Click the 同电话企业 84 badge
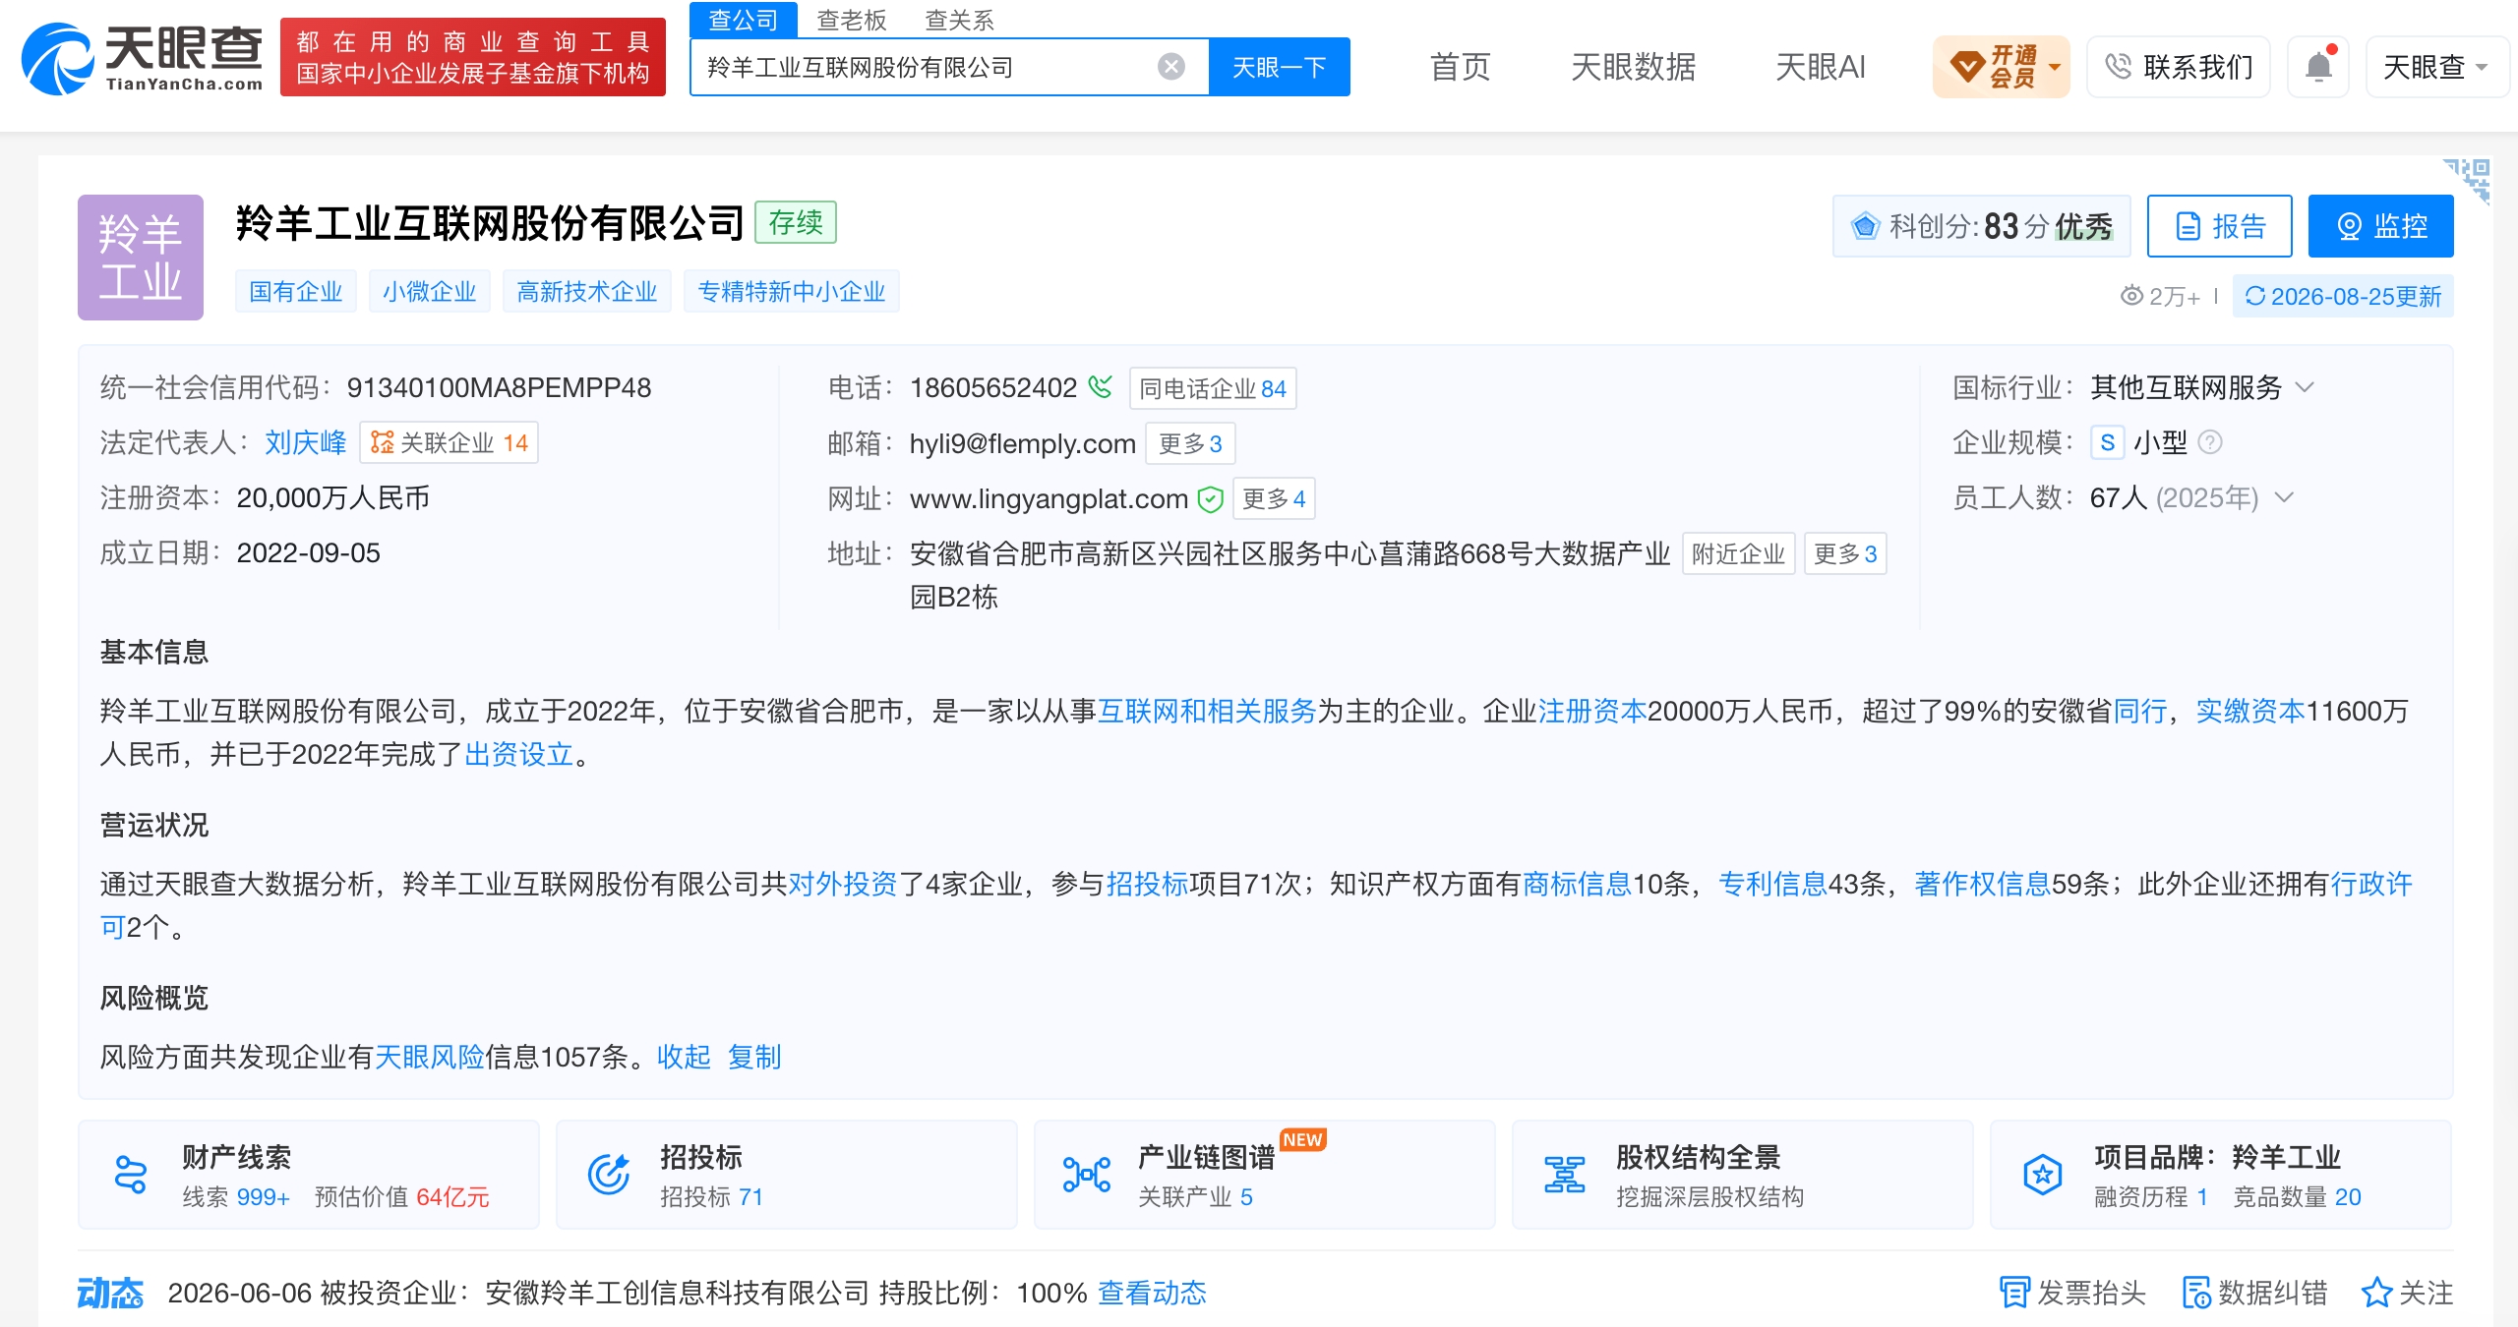Screen dimensions: 2518x1327 pos(1213,388)
